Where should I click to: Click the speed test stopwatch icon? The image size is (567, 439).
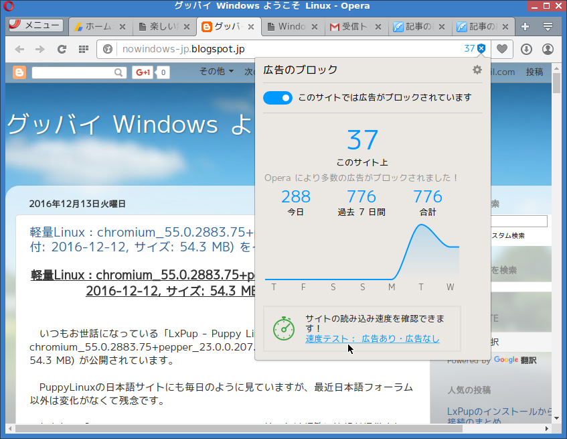point(284,328)
